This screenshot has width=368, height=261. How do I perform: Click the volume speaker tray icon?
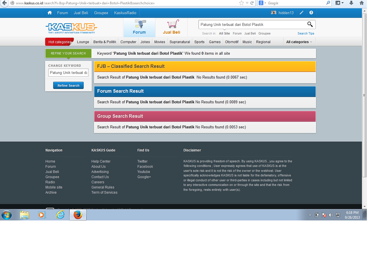331,215
